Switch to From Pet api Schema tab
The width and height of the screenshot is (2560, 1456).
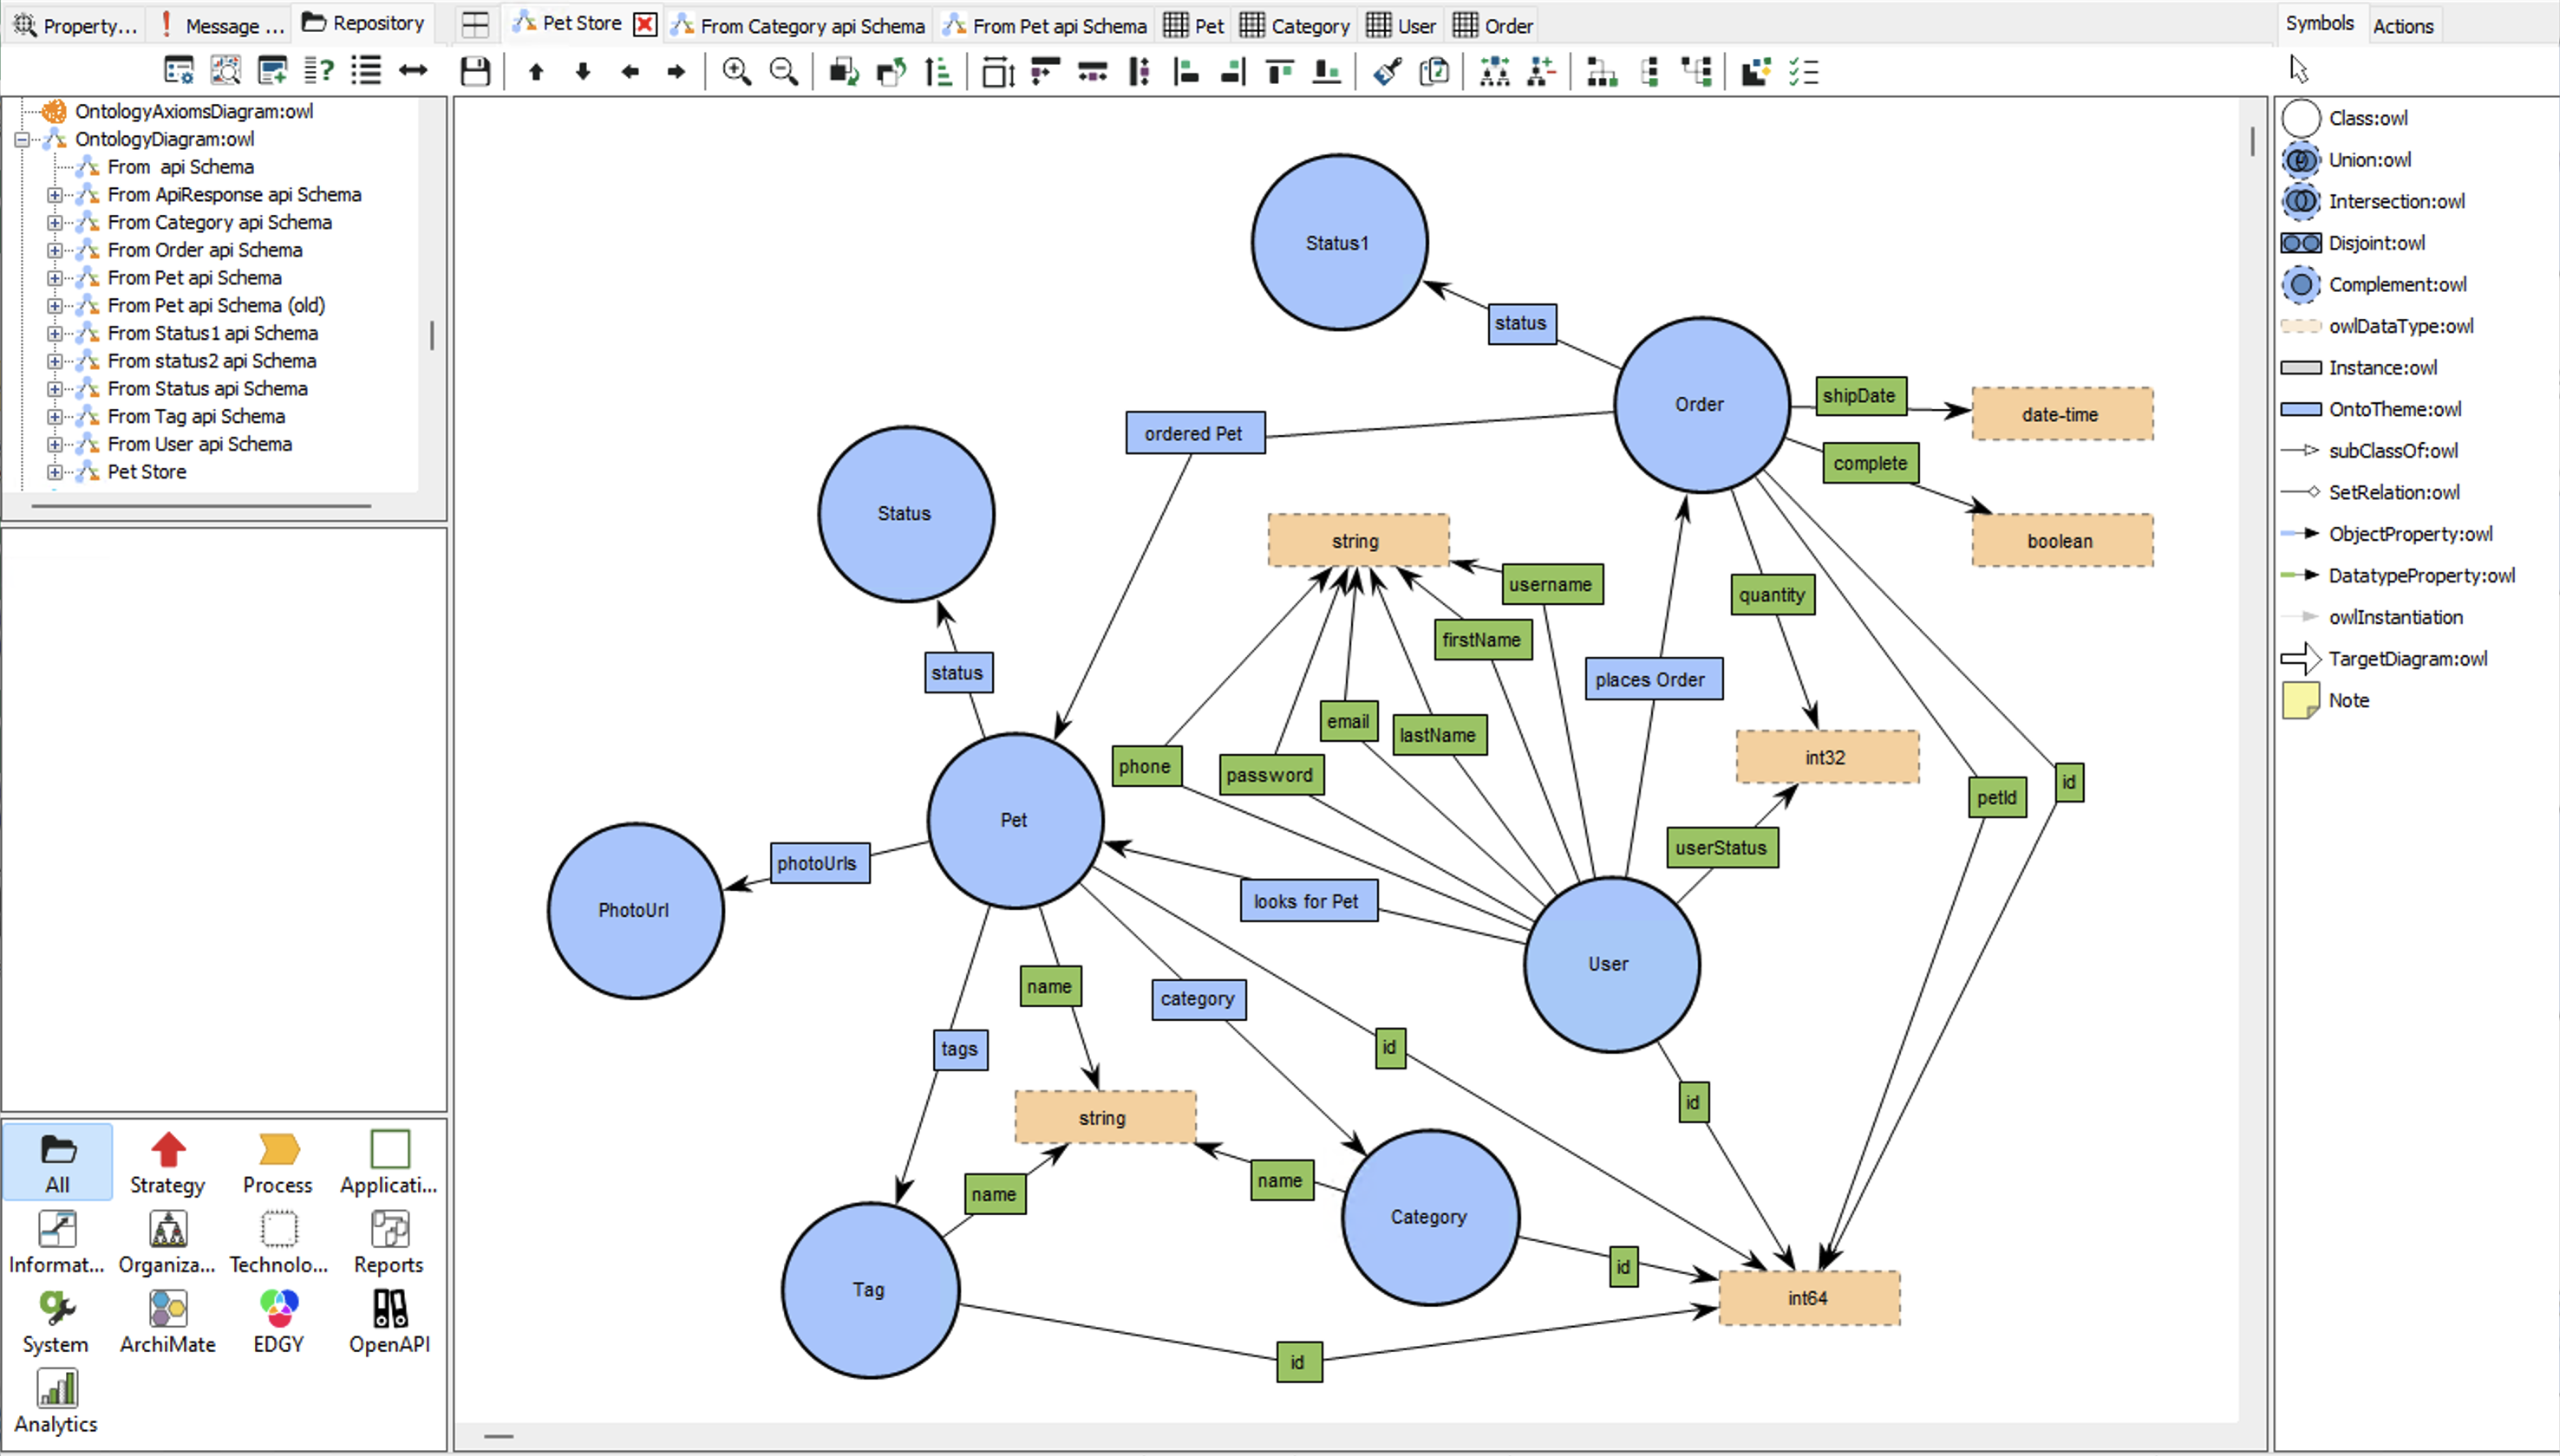pos(1047,25)
